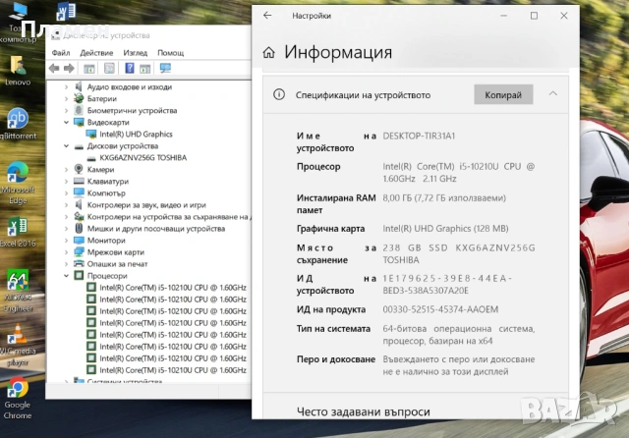
Task: Collapse the Видеокарти tree node
Action: coord(67,122)
